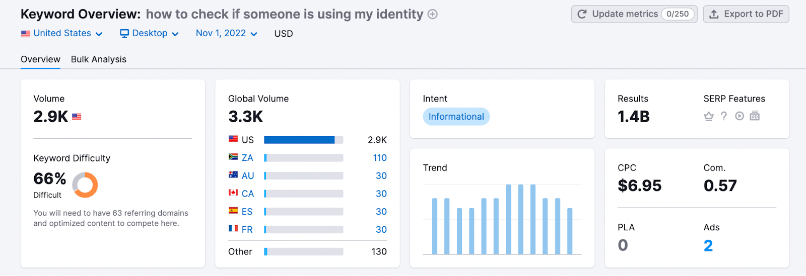Open the United States country dropdown
Image resolution: width=806 pixels, height=276 pixels.
[62, 34]
